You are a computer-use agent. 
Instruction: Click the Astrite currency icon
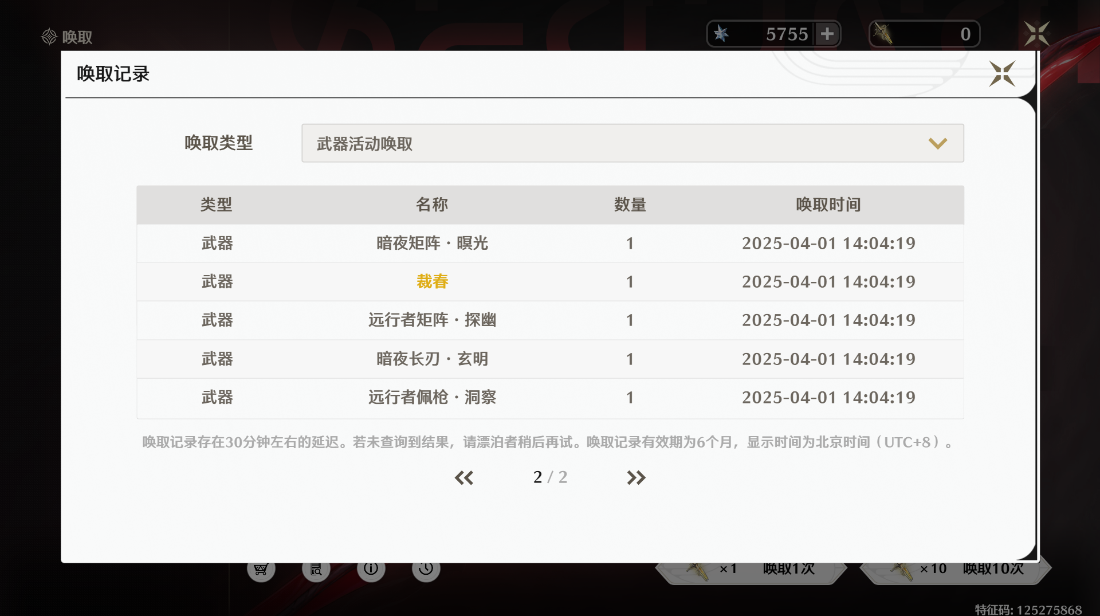(722, 34)
